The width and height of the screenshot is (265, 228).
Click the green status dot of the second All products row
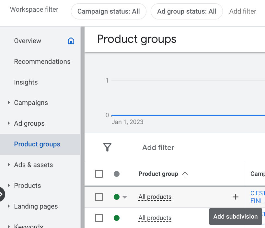(117, 218)
